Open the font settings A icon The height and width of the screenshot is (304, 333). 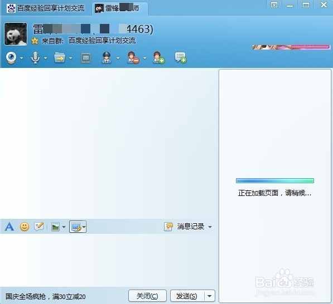[9, 227]
